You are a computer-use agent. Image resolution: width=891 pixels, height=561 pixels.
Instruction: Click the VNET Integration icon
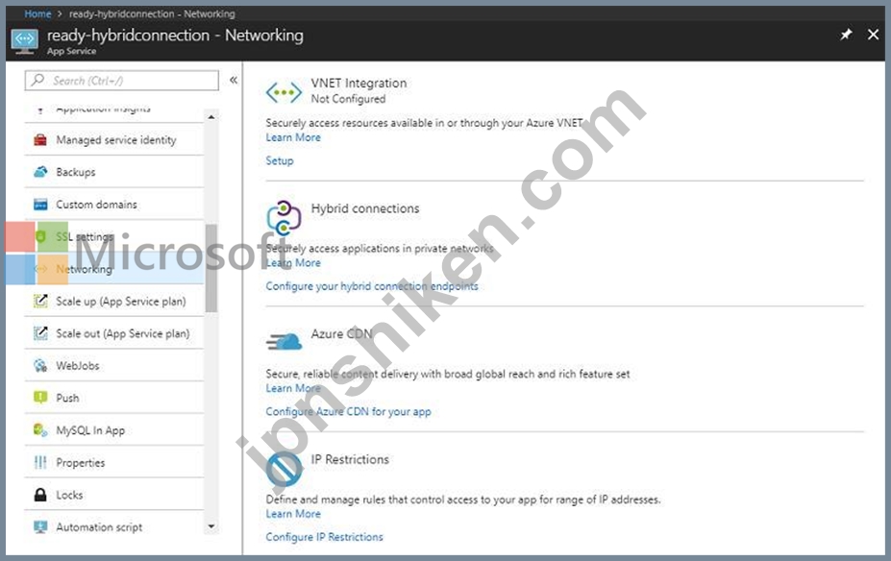point(284,92)
